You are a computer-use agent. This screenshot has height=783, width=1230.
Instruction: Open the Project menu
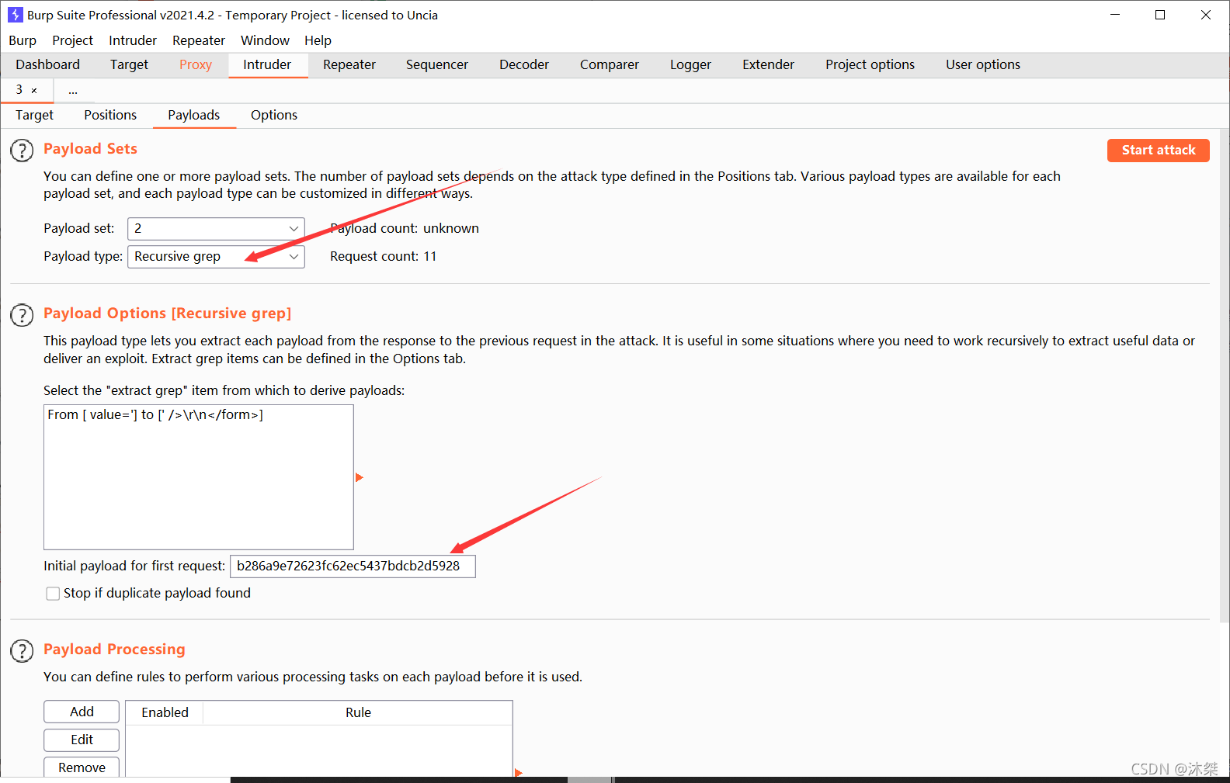(72, 40)
